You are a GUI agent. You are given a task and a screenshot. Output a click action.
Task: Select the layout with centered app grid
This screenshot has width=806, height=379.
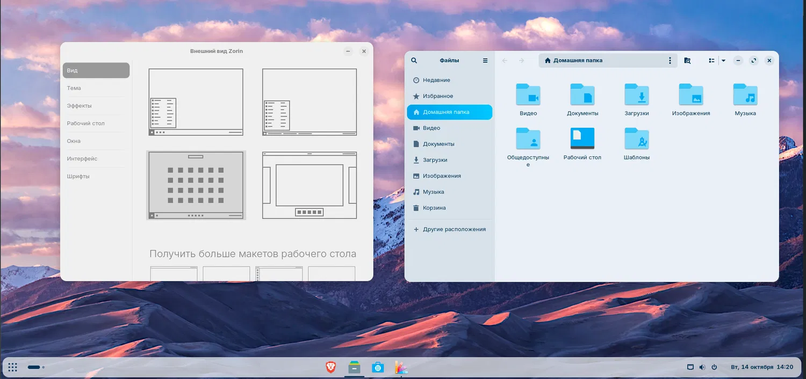(x=196, y=185)
